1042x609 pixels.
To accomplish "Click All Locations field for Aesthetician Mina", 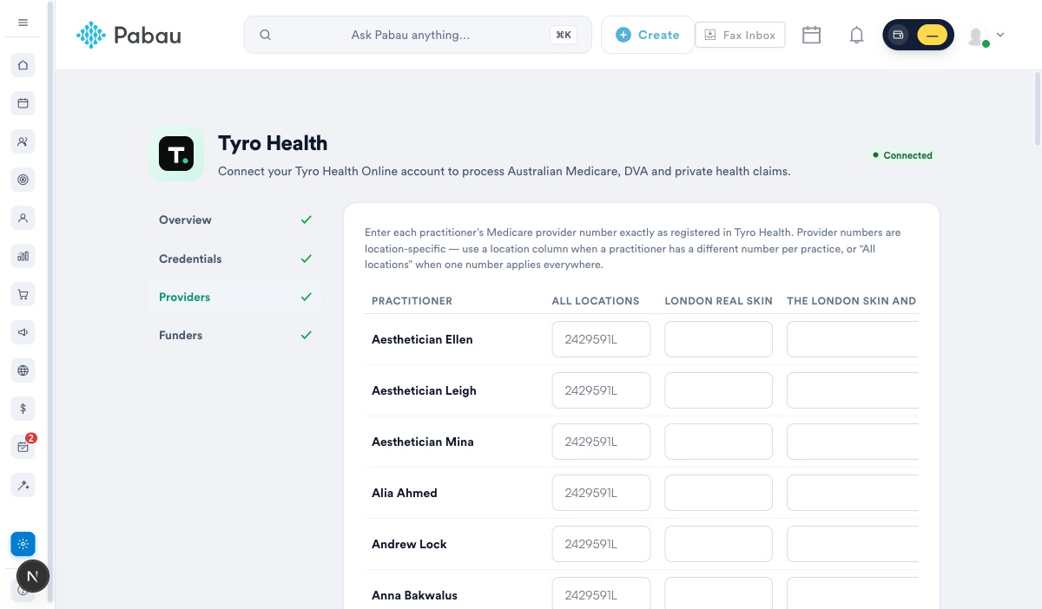I will 601,442.
